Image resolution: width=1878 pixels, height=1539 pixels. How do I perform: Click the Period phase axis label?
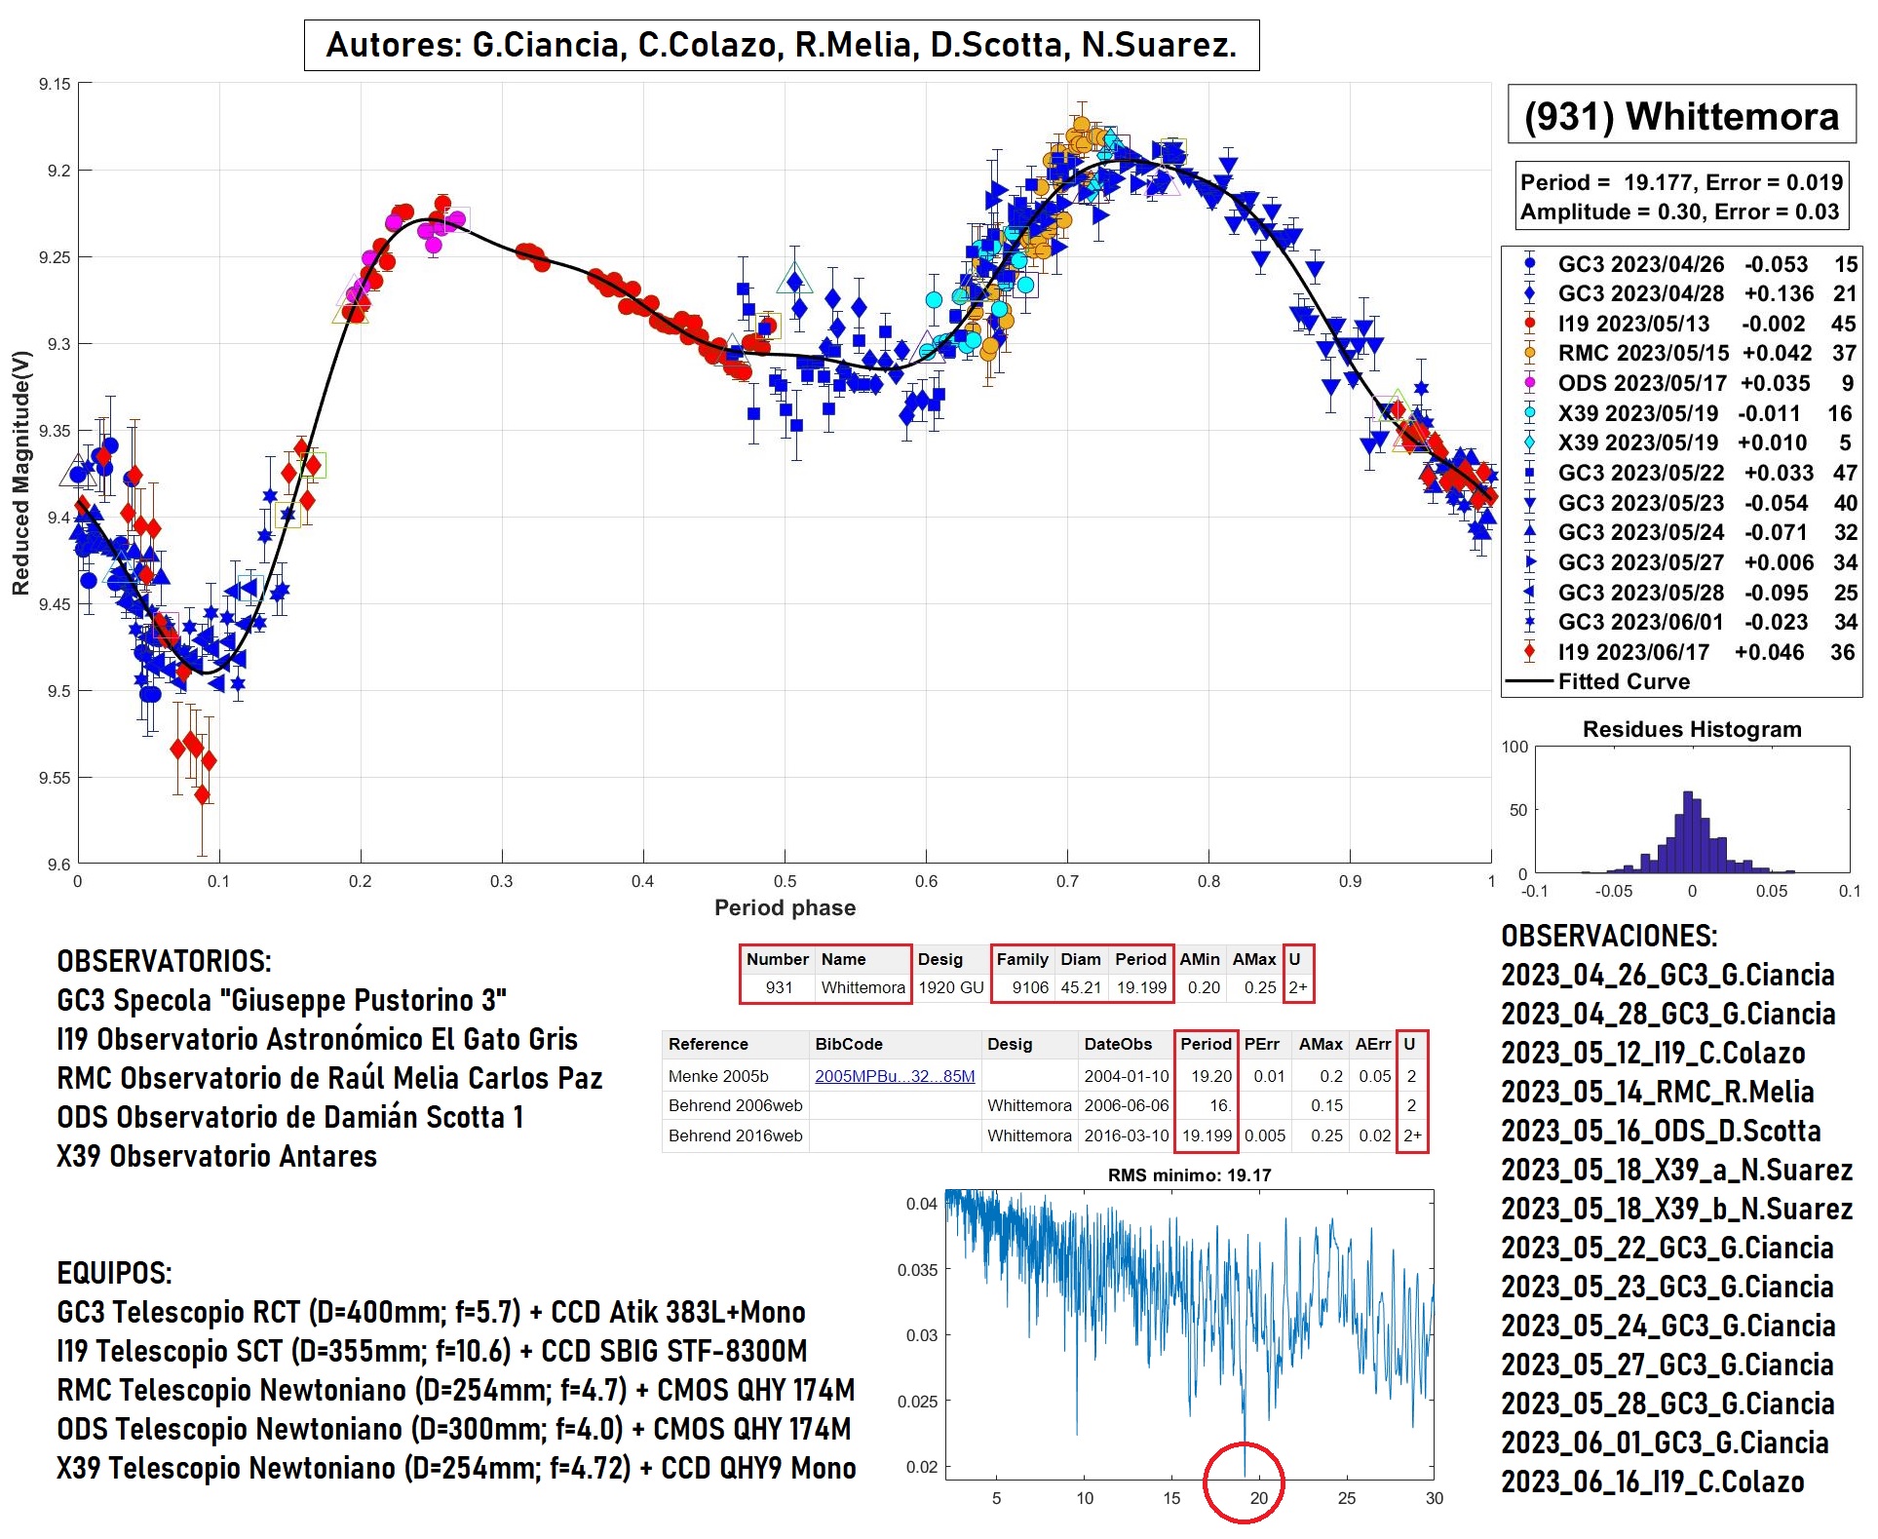coord(785,907)
